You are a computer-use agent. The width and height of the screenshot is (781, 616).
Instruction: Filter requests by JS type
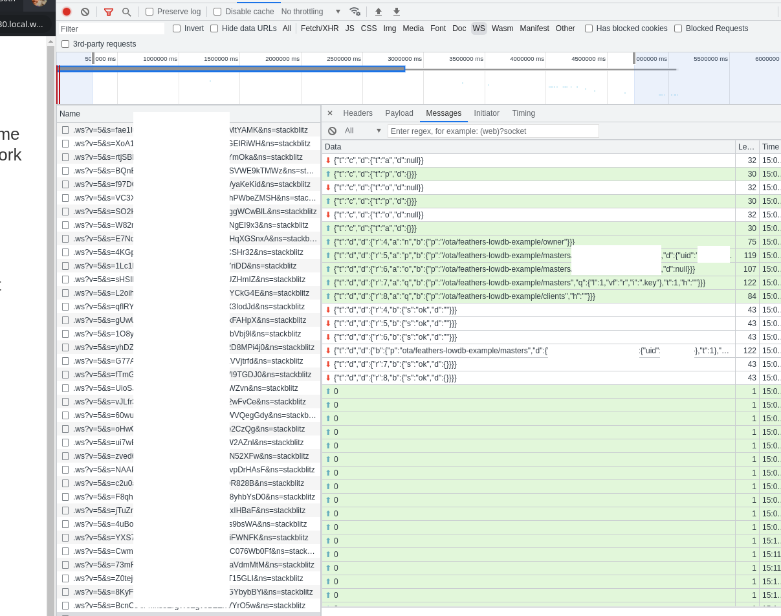pyautogui.click(x=350, y=28)
